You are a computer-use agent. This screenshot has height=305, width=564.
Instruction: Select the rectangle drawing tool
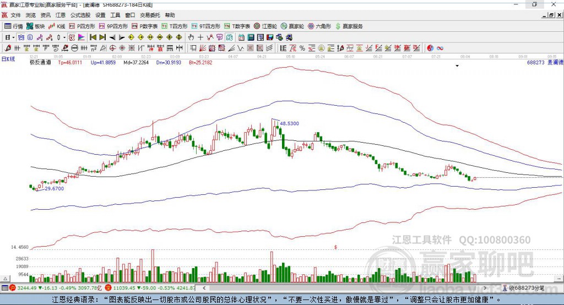click(193, 48)
